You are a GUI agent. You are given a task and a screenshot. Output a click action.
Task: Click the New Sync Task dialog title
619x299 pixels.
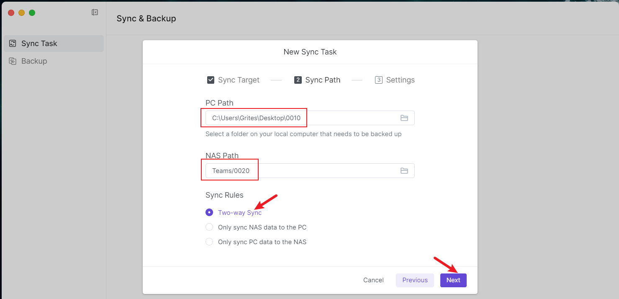point(310,52)
